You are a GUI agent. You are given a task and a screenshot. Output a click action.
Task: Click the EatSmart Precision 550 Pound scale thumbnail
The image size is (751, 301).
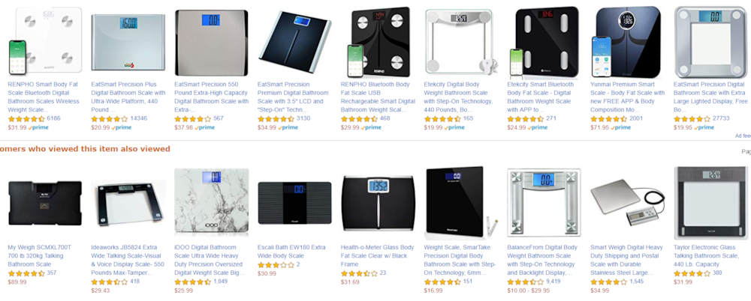(x=211, y=42)
